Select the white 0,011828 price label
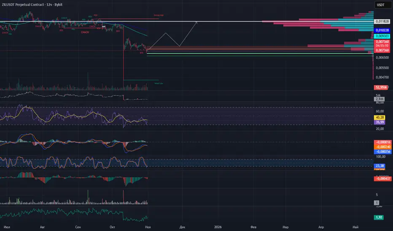This screenshot has height=231, width=393. click(382, 21)
